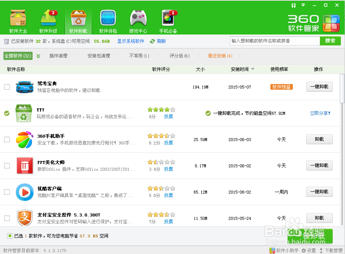Viewport: 345px width, 254px height.
Task: Click the sort arrow beside 安装时间
Action: point(253,69)
